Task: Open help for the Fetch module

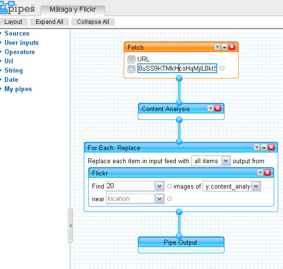Action: click(217, 47)
